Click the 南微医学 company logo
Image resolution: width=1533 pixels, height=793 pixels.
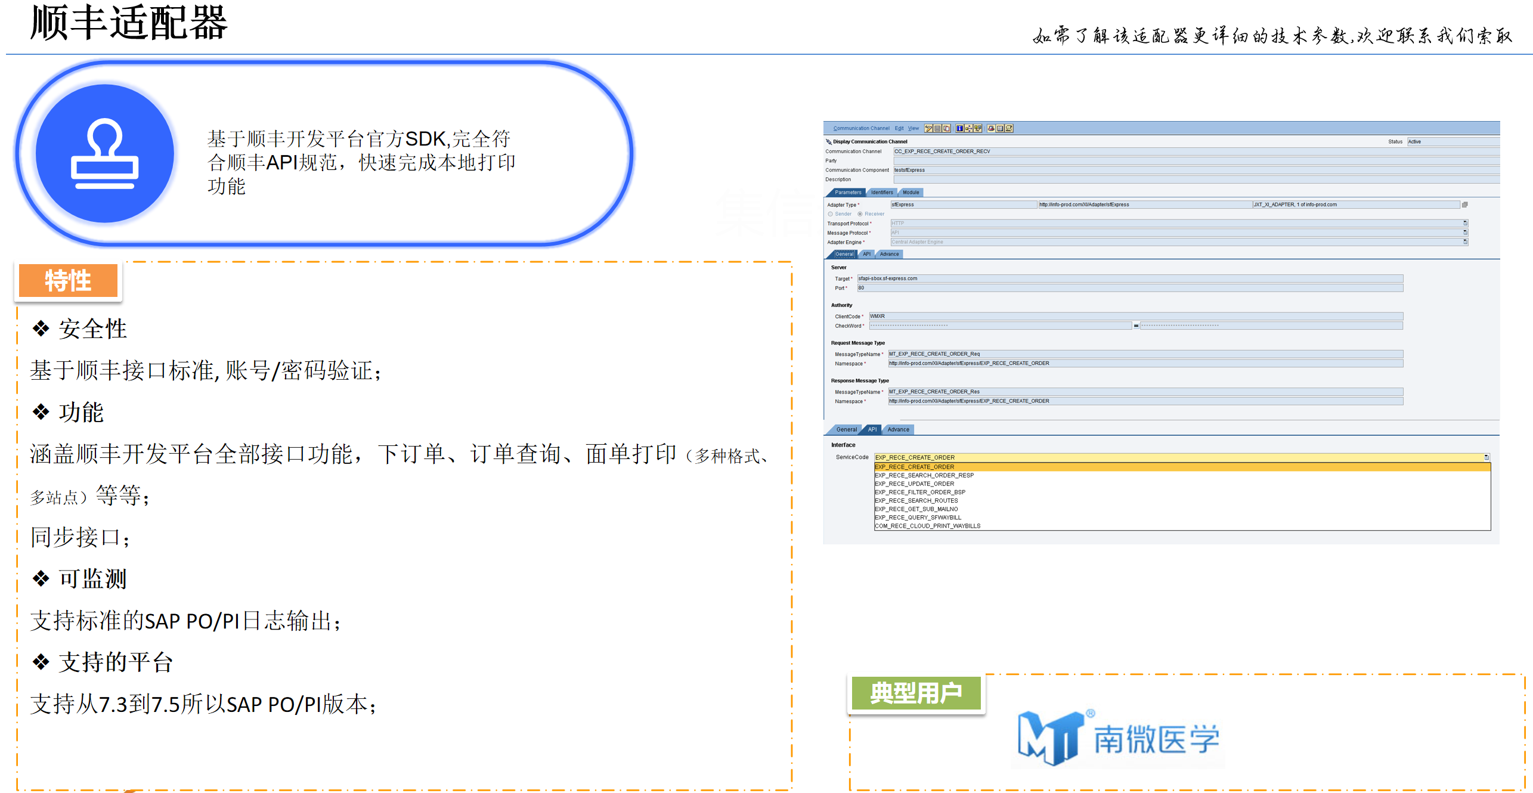[1118, 738]
